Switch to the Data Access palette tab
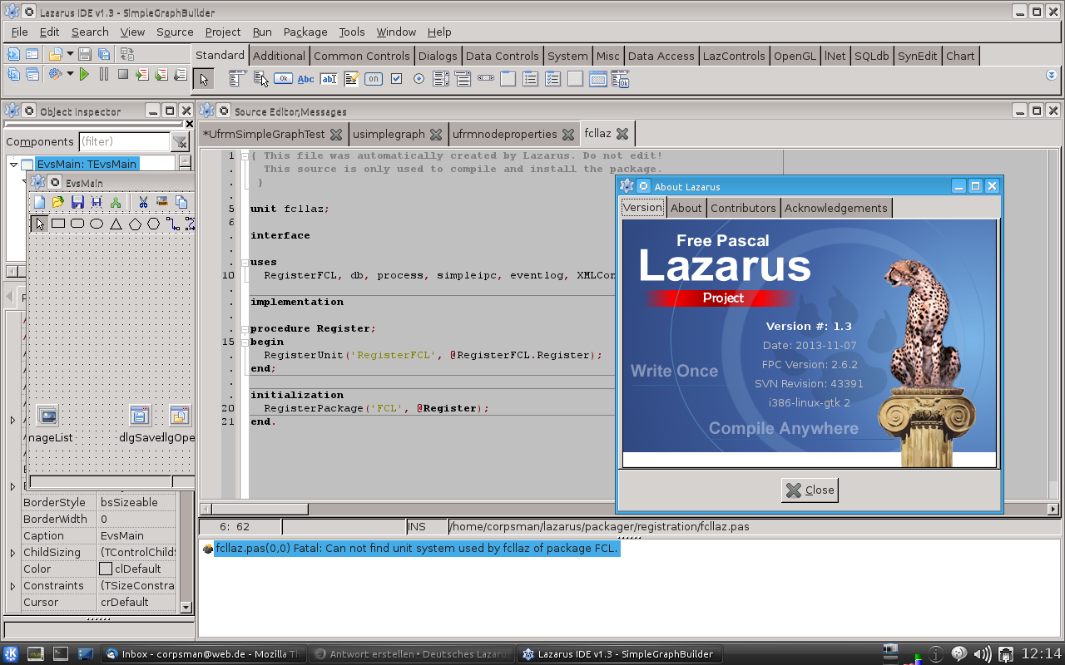 661,56
